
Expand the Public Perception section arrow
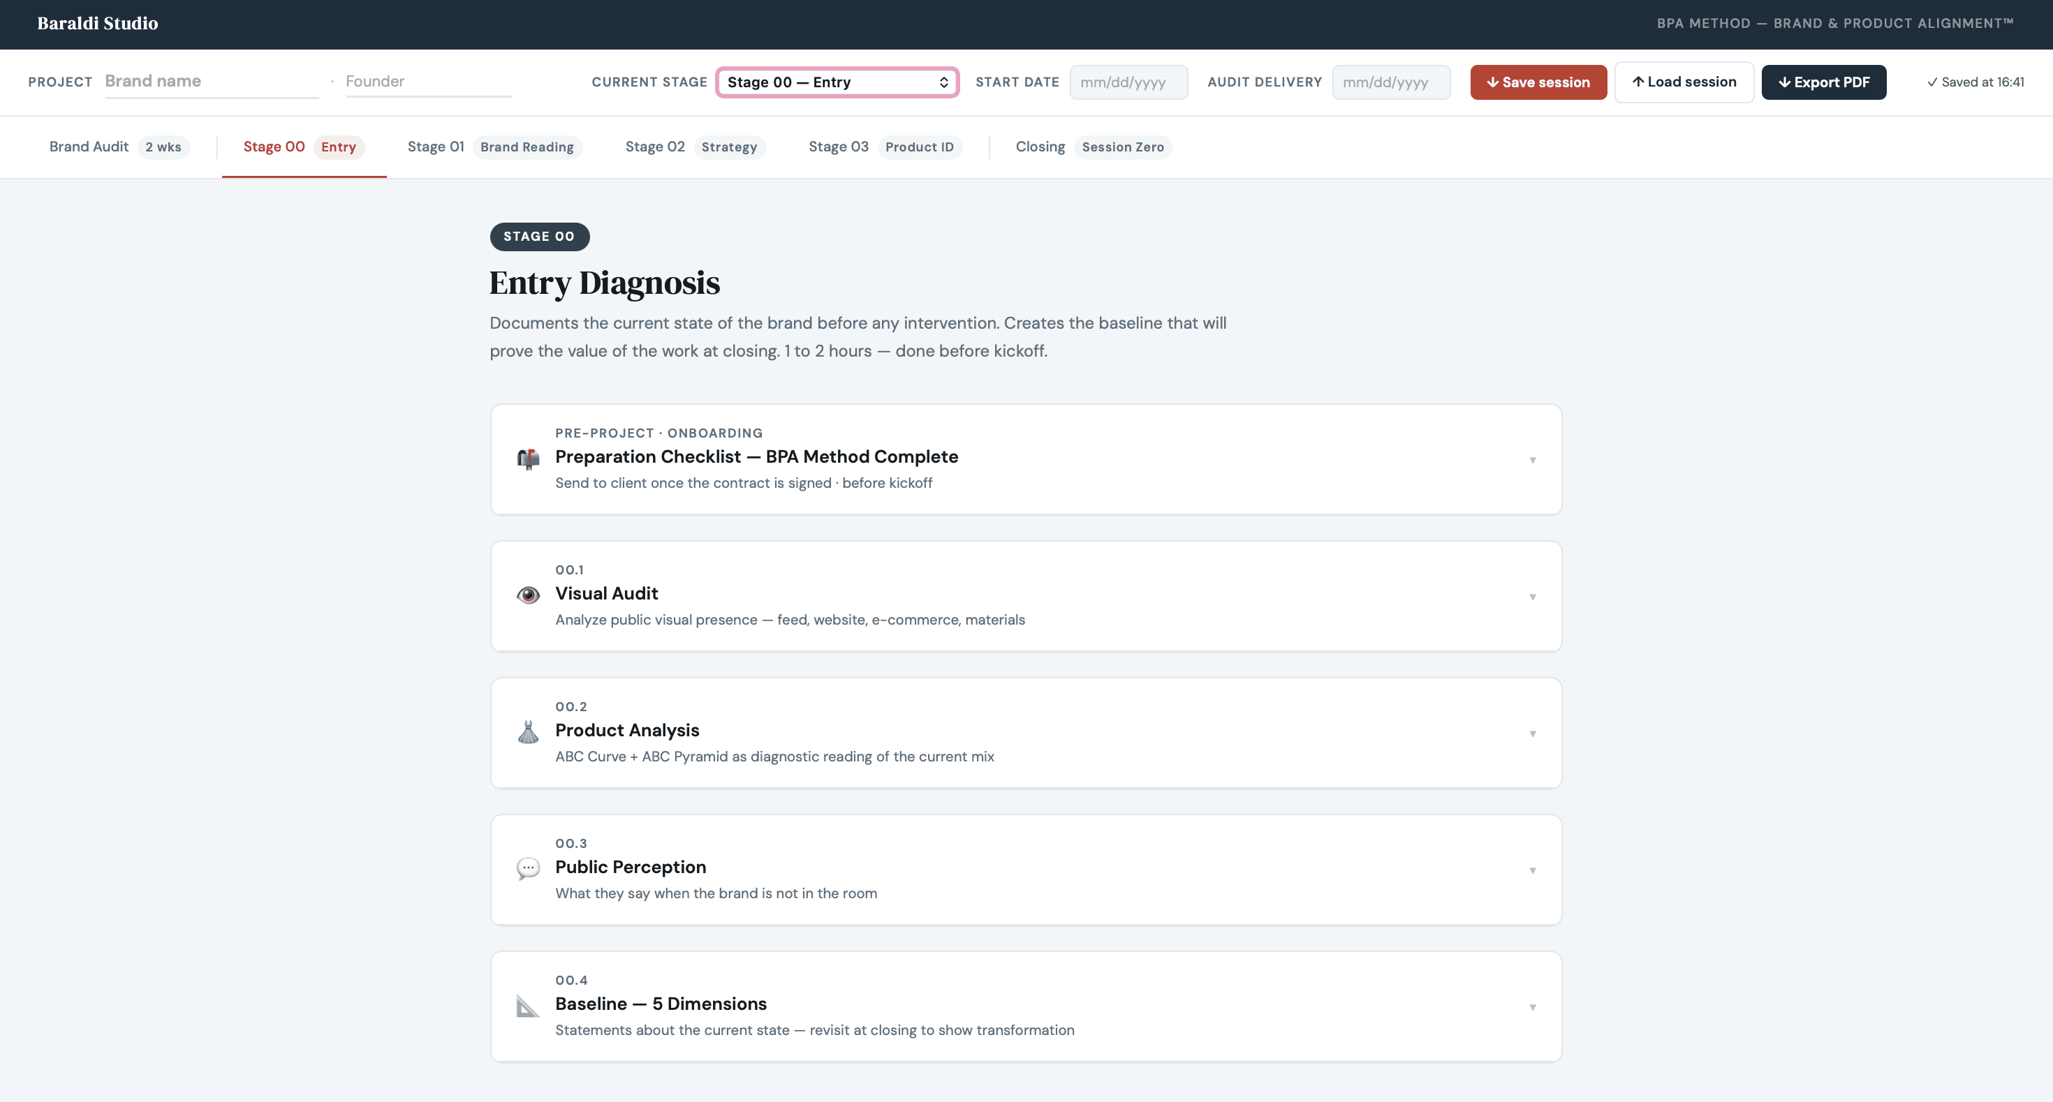click(x=1532, y=870)
